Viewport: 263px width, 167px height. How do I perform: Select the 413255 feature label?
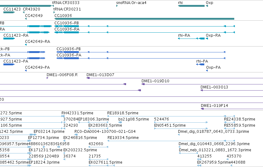[205, 156]
